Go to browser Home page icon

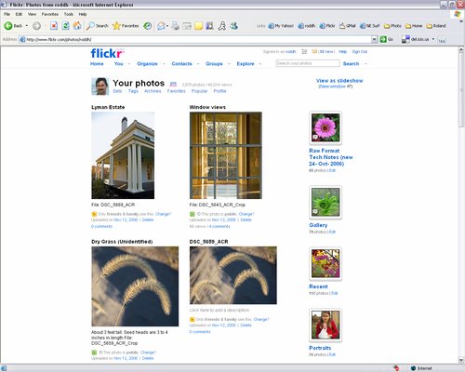click(77, 26)
